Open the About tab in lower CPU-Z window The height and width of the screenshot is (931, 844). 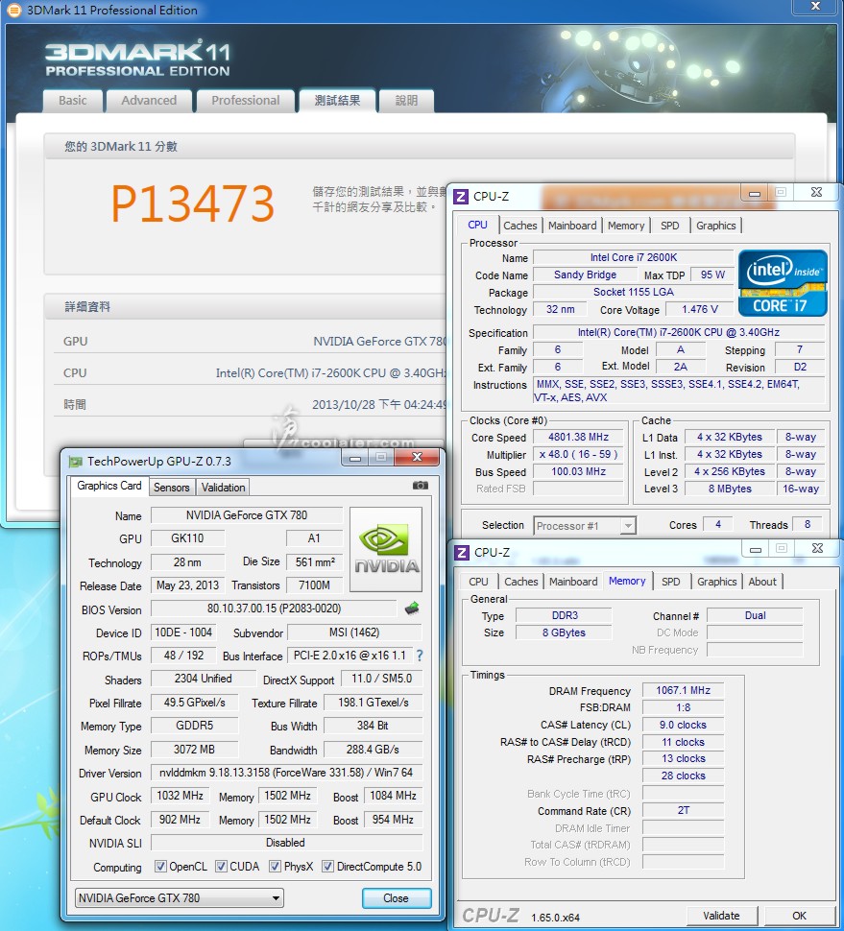tap(762, 582)
